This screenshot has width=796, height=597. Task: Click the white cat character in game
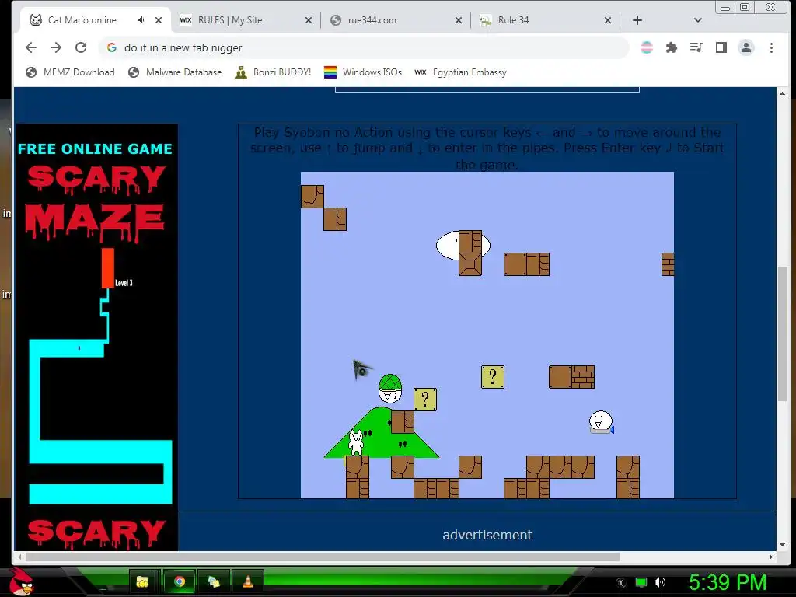pos(356,442)
